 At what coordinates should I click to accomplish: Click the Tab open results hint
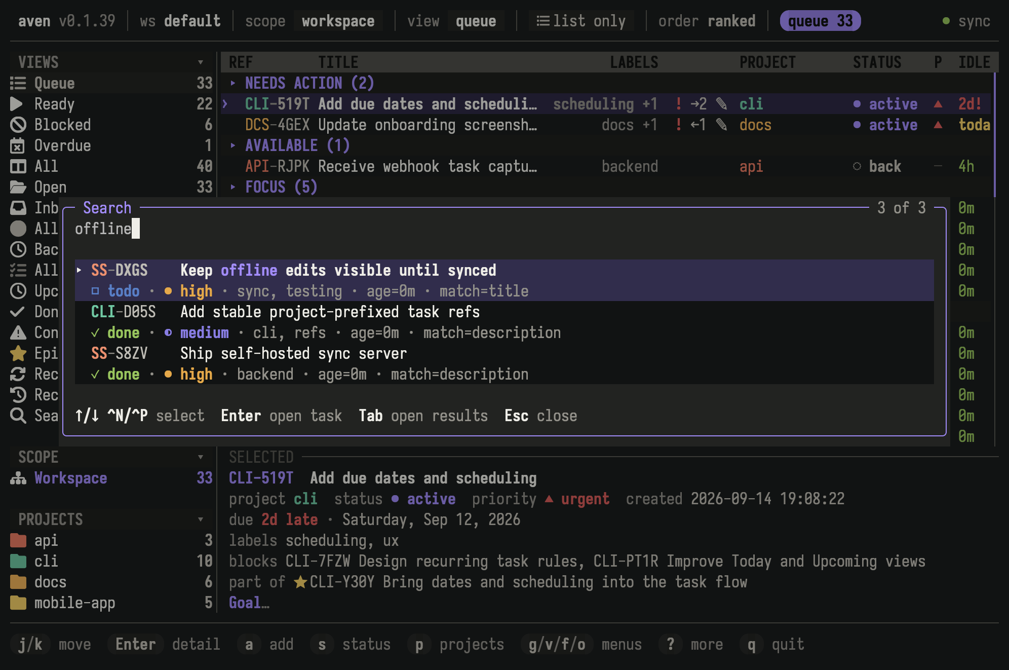(423, 416)
